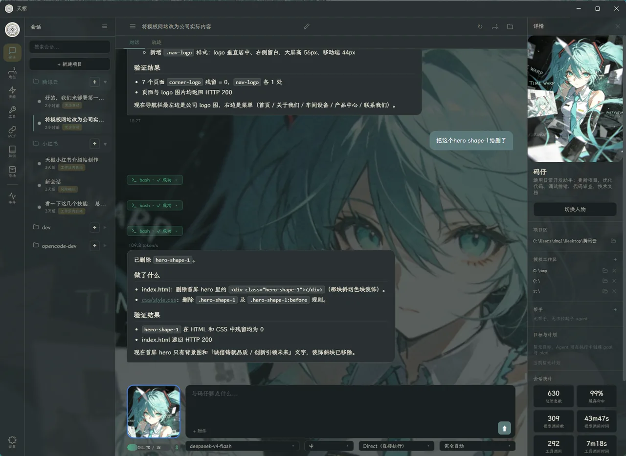Add a conversation to opencode-dev project

coord(95,245)
